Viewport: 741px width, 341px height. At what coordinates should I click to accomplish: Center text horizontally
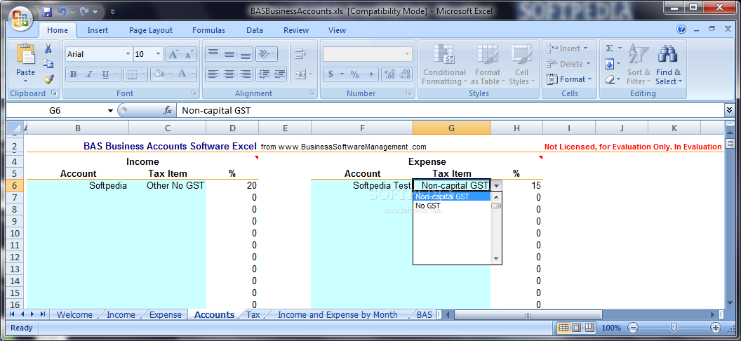[229, 74]
